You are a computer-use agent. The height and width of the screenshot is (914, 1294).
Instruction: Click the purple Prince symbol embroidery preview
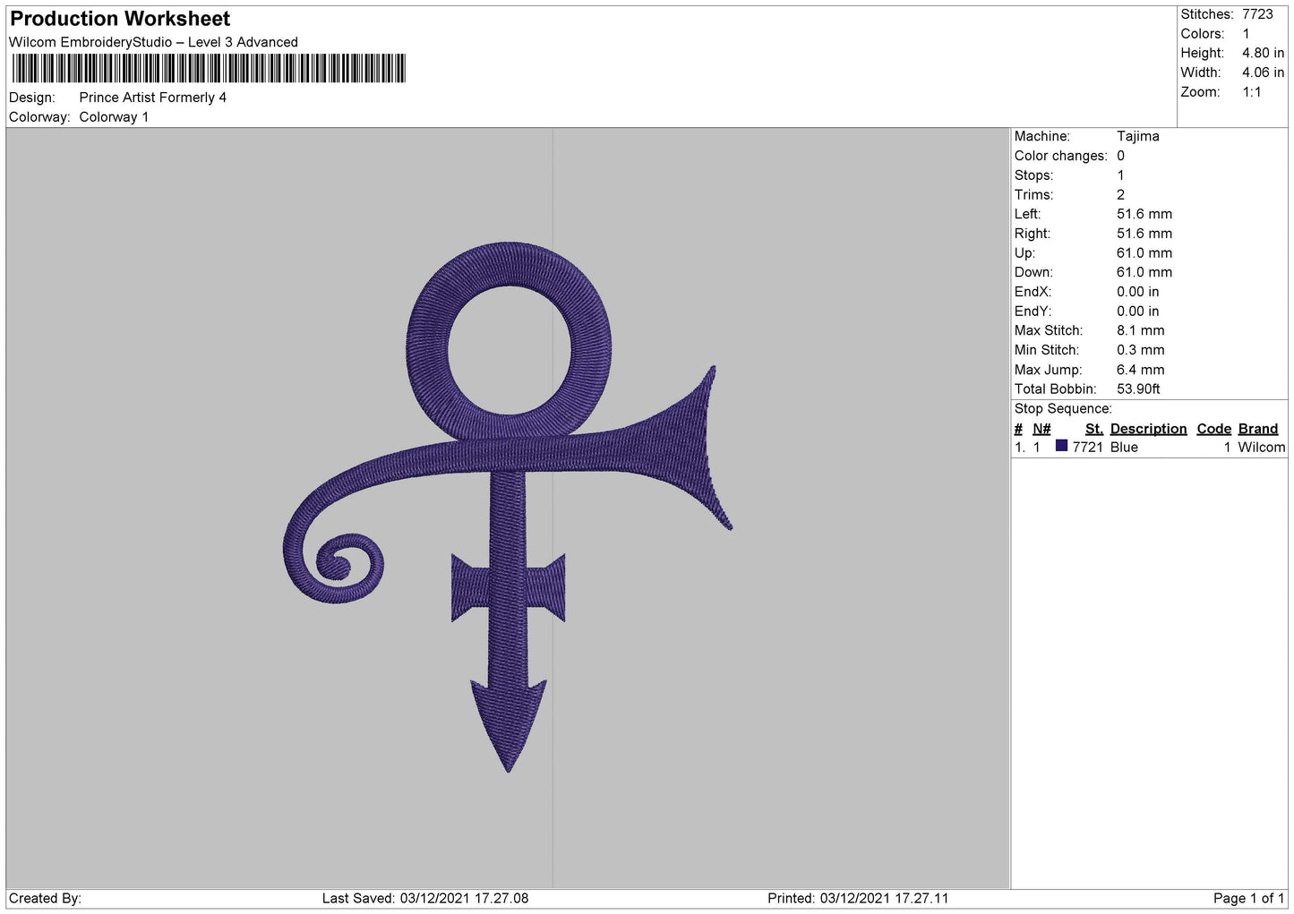pyautogui.click(x=508, y=507)
